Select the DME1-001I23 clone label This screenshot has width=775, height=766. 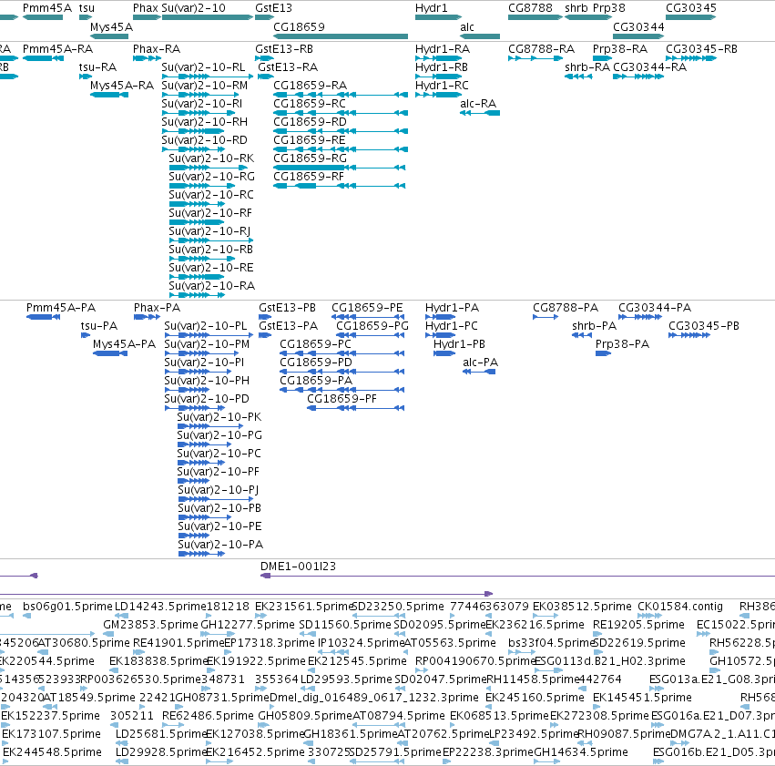298,566
